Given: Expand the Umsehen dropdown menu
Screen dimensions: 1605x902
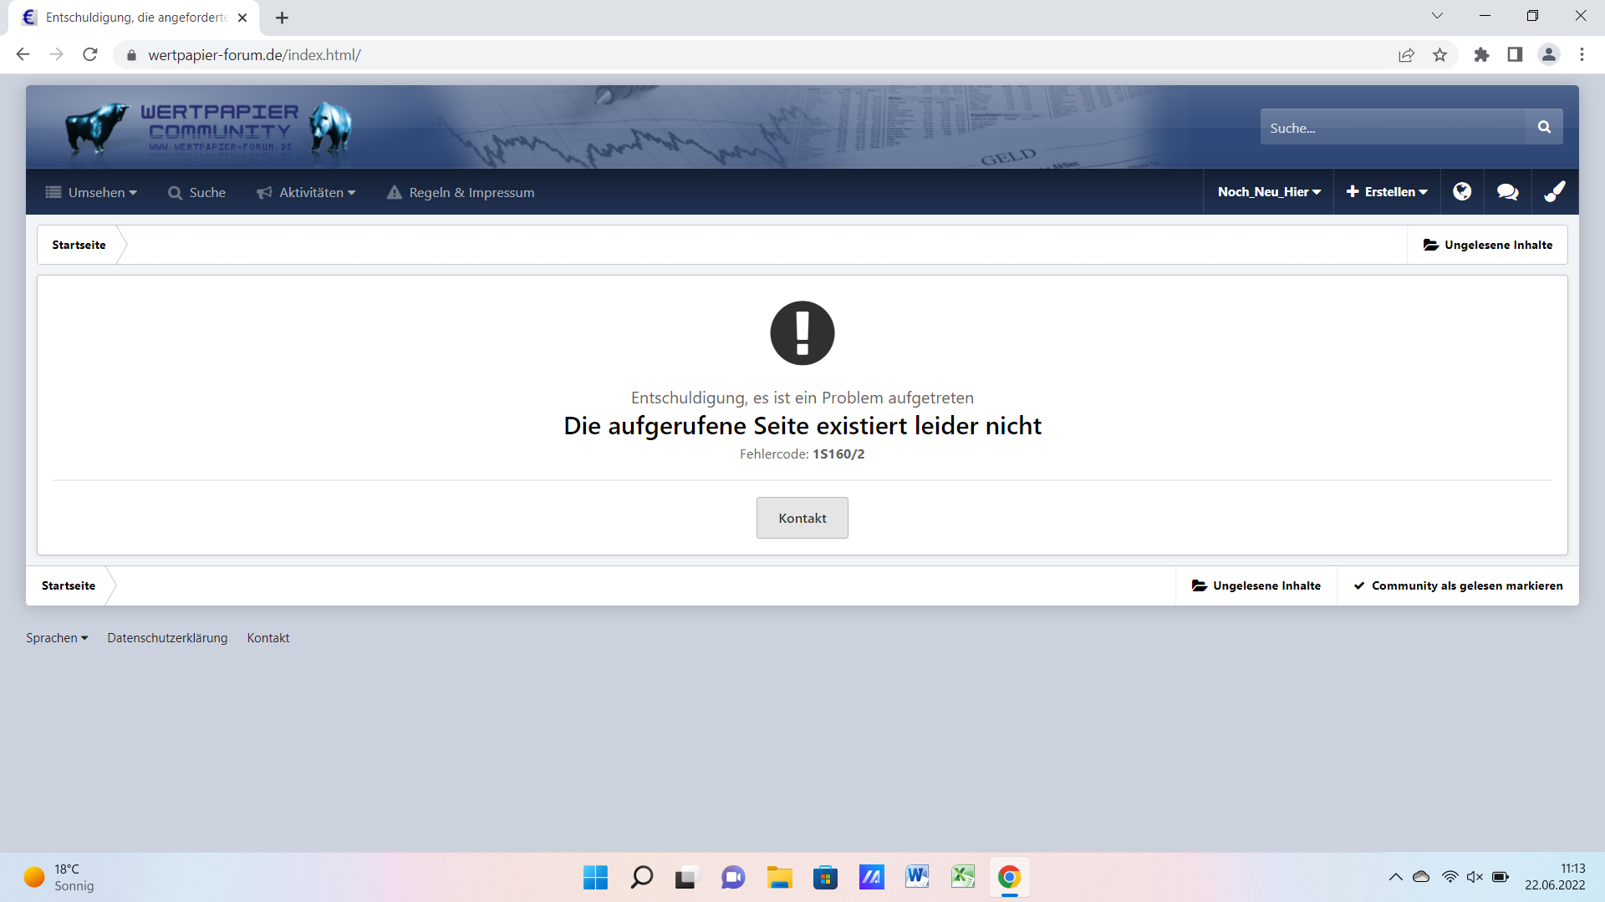Looking at the screenshot, I should click(x=91, y=192).
